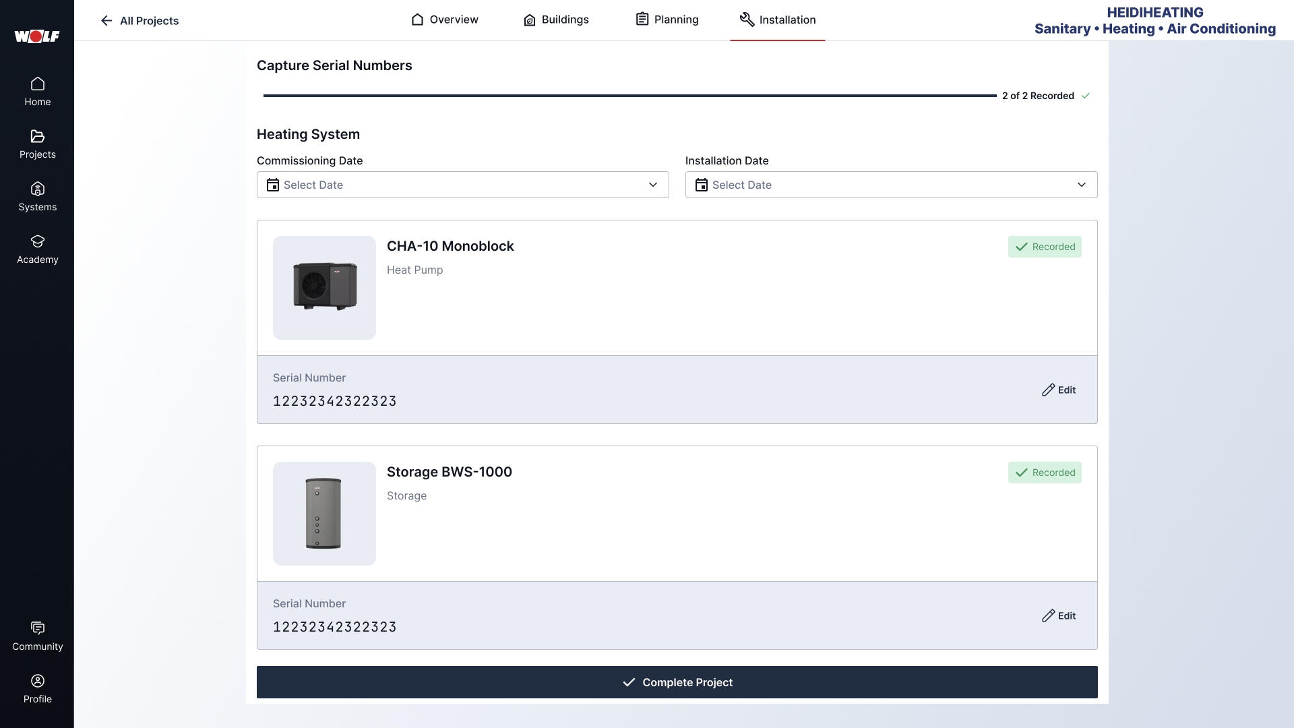This screenshot has height=728, width=1294.
Task: Click the Recorded badge on Storage BWS-1000
Action: [x=1045, y=473]
